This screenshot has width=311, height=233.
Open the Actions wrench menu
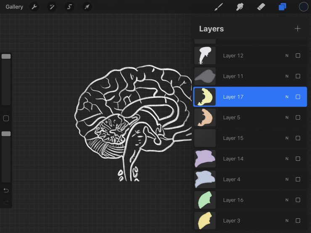34,7
